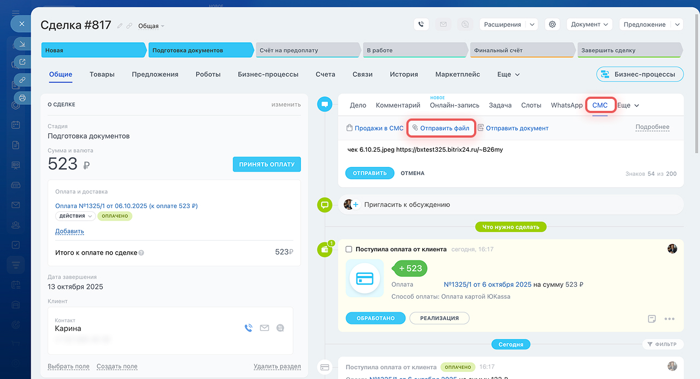Call contact Карина using phone icon
This screenshot has width=700, height=379.
[x=248, y=328]
